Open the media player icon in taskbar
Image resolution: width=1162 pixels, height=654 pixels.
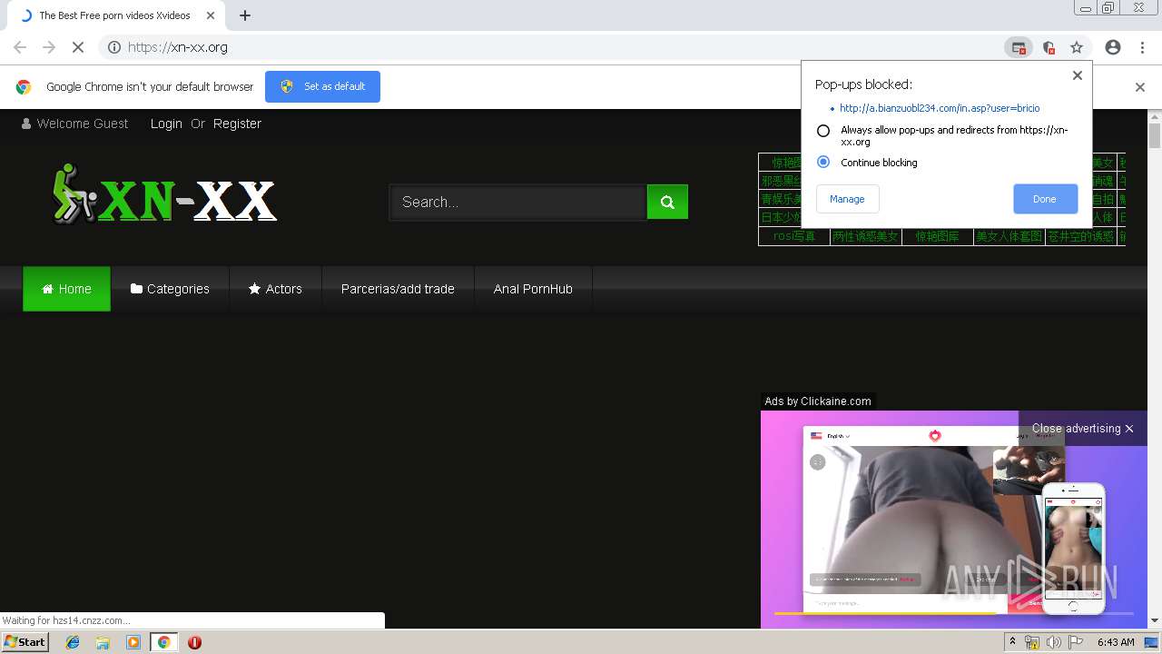133,642
